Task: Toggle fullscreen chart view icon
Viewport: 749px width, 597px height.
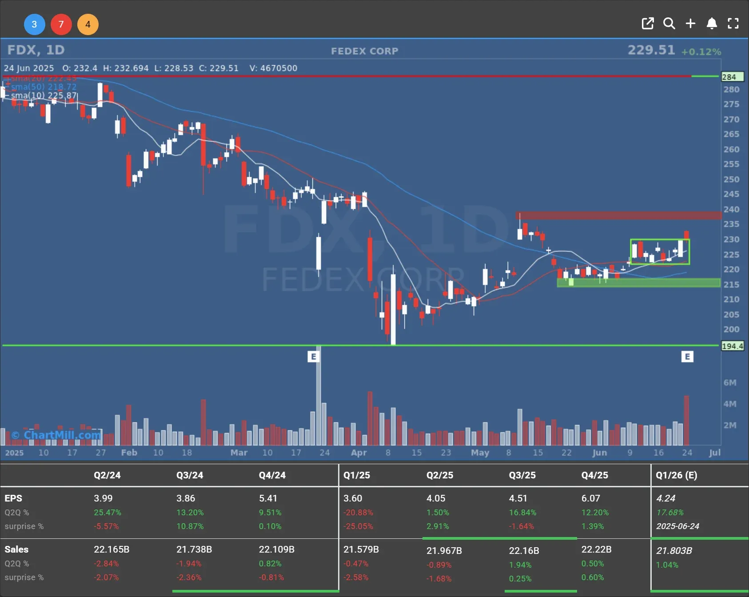Action: (x=733, y=24)
